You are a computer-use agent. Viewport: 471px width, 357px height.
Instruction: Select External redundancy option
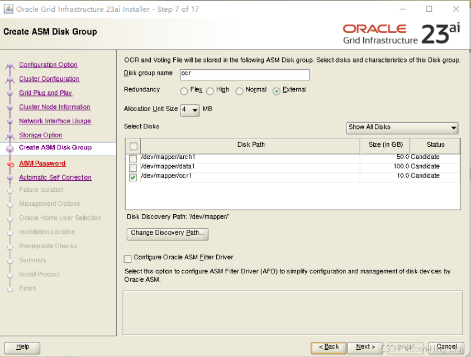pyautogui.click(x=277, y=91)
